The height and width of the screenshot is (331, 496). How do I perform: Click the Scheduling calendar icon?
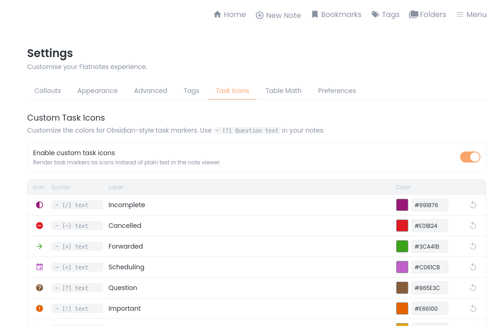(40, 267)
